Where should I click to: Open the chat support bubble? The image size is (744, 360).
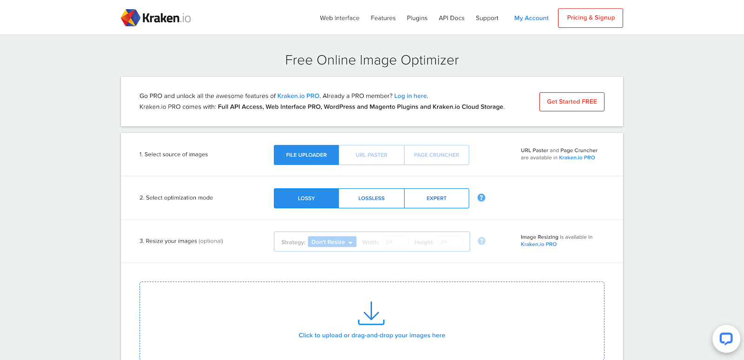(x=726, y=339)
